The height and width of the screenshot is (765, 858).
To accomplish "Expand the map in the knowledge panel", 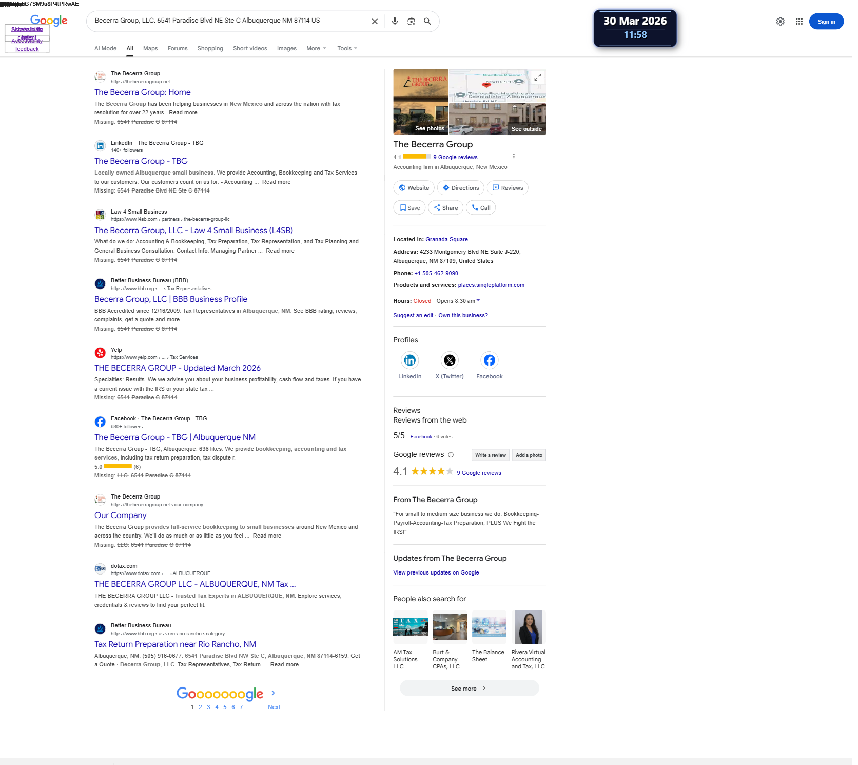I will [x=537, y=77].
